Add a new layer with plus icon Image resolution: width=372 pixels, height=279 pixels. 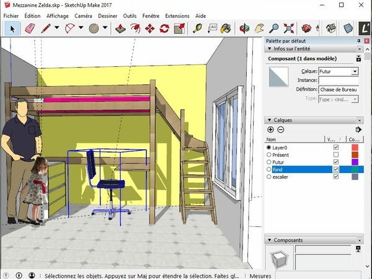270,130
